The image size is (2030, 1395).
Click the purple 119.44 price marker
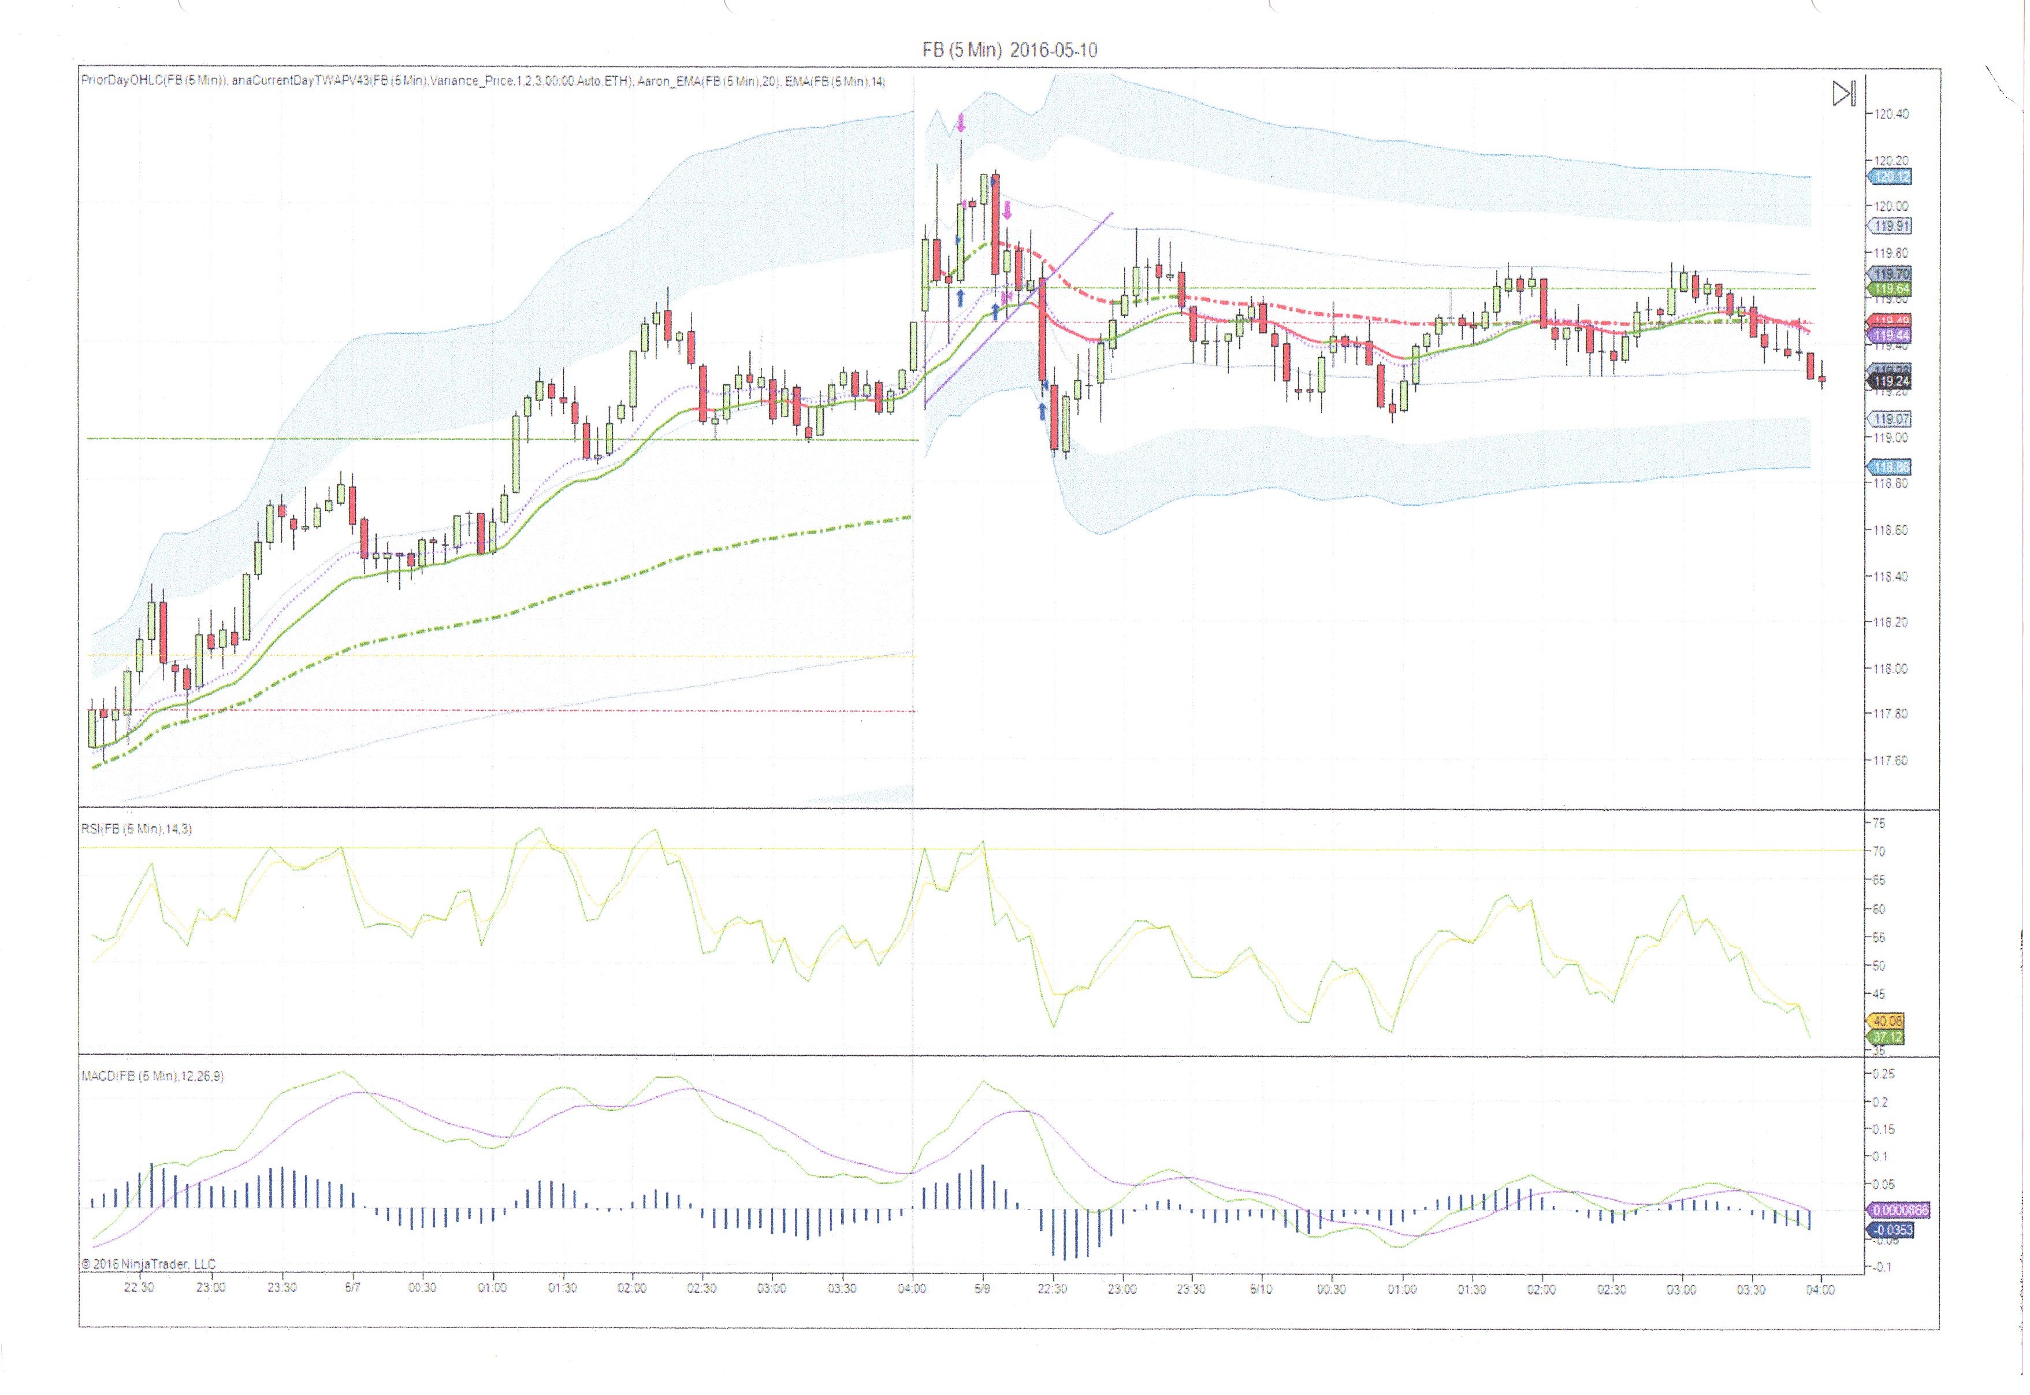[1889, 336]
